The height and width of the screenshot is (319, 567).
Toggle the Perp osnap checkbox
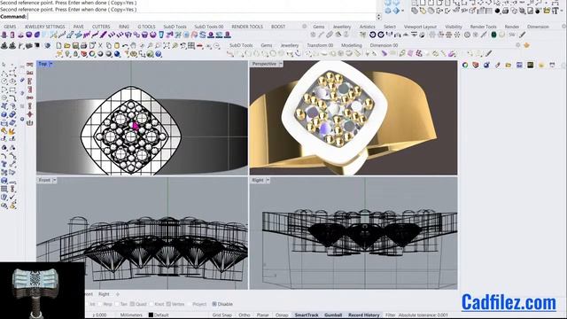coord(100,304)
